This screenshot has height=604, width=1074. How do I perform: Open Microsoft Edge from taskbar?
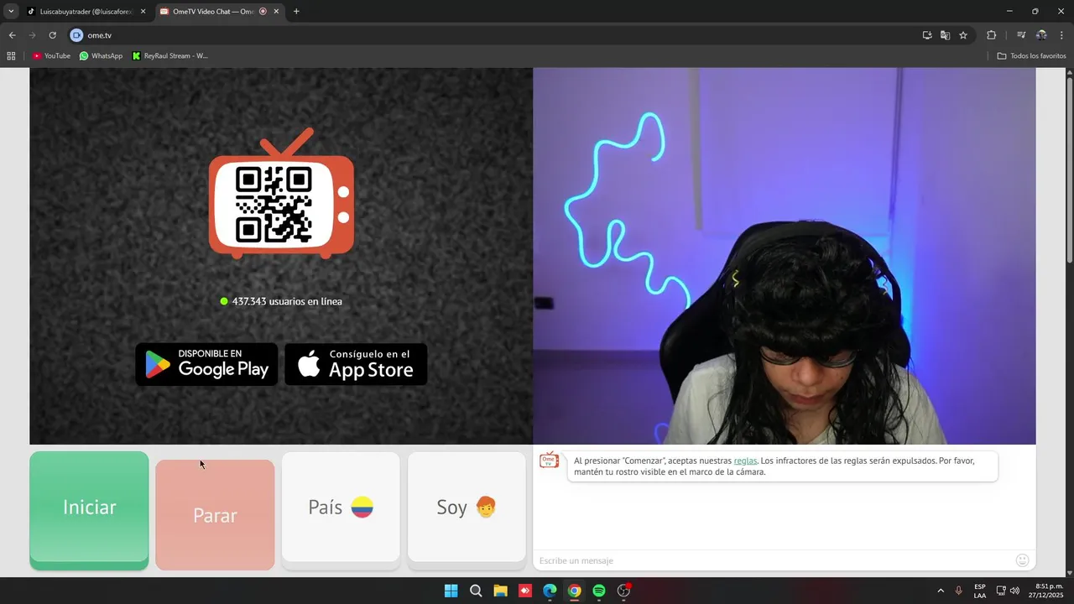[x=550, y=591]
